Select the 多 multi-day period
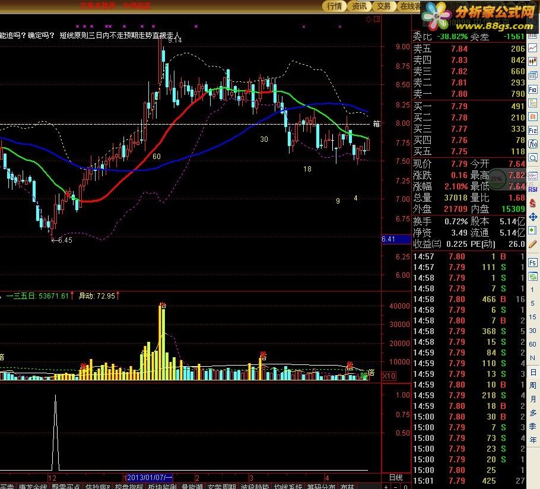The image size is (540, 489). [533, 412]
